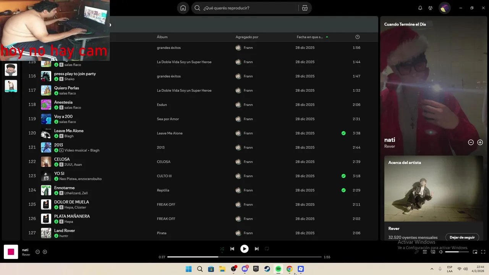Viewport: 489px width, 275px height.
Task: Select the track Quiero Perlas
Action: click(x=66, y=88)
